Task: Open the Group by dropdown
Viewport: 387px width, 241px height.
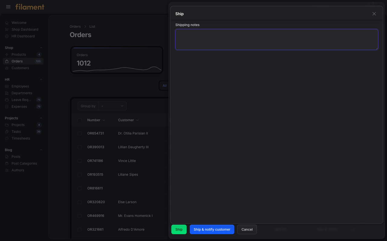Action: tap(112, 106)
